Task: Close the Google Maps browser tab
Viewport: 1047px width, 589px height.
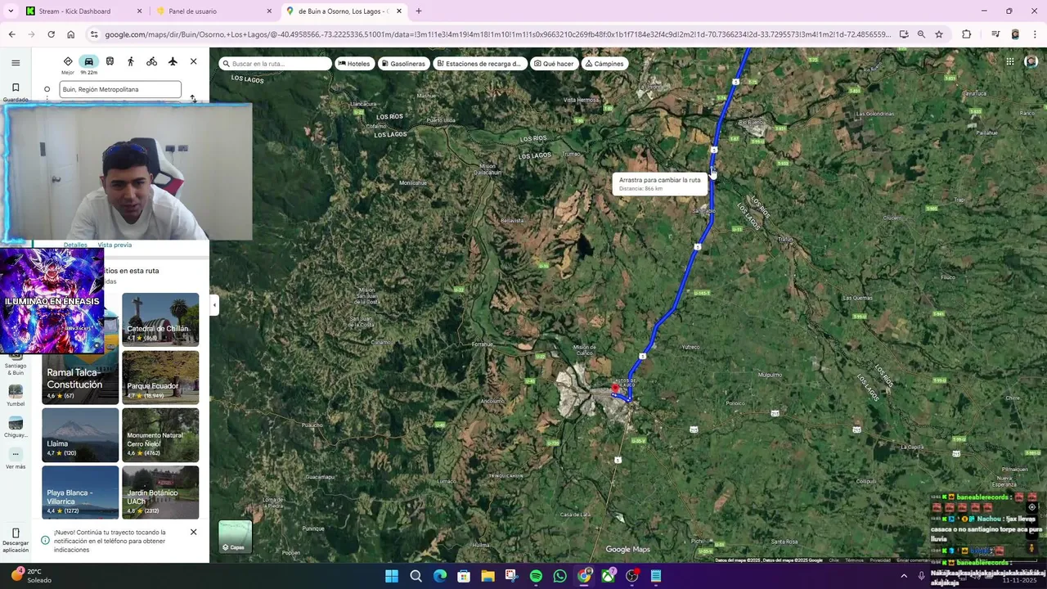Action: click(x=399, y=11)
